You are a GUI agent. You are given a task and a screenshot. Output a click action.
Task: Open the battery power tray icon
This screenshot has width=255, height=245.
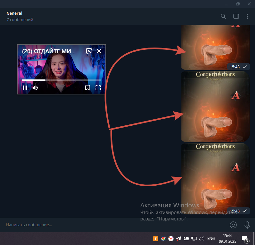pos(186,239)
